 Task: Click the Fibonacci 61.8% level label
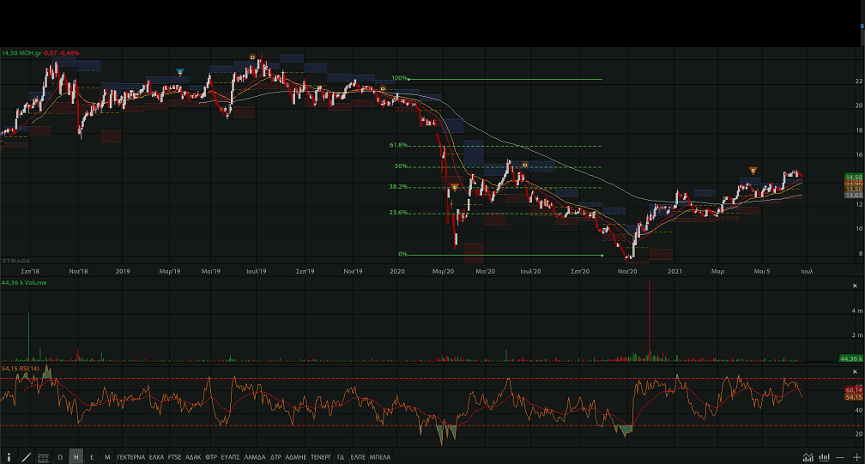click(x=397, y=146)
